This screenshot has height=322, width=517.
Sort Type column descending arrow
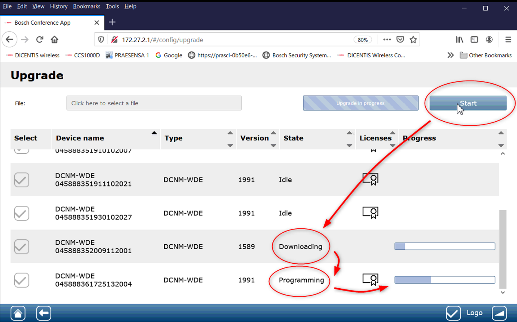pos(230,146)
